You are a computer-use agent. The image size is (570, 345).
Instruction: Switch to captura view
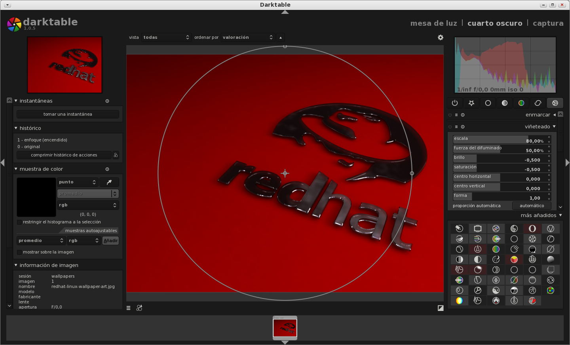pyautogui.click(x=548, y=23)
